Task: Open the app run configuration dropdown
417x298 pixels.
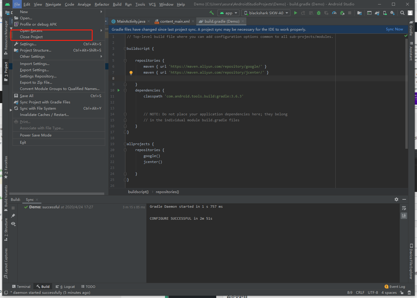Action: 228,13
